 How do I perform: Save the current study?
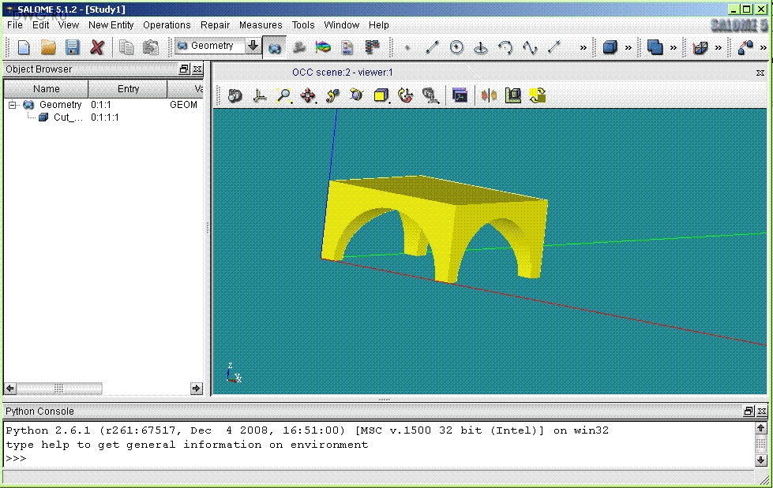pyautogui.click(x=73, y=47)
